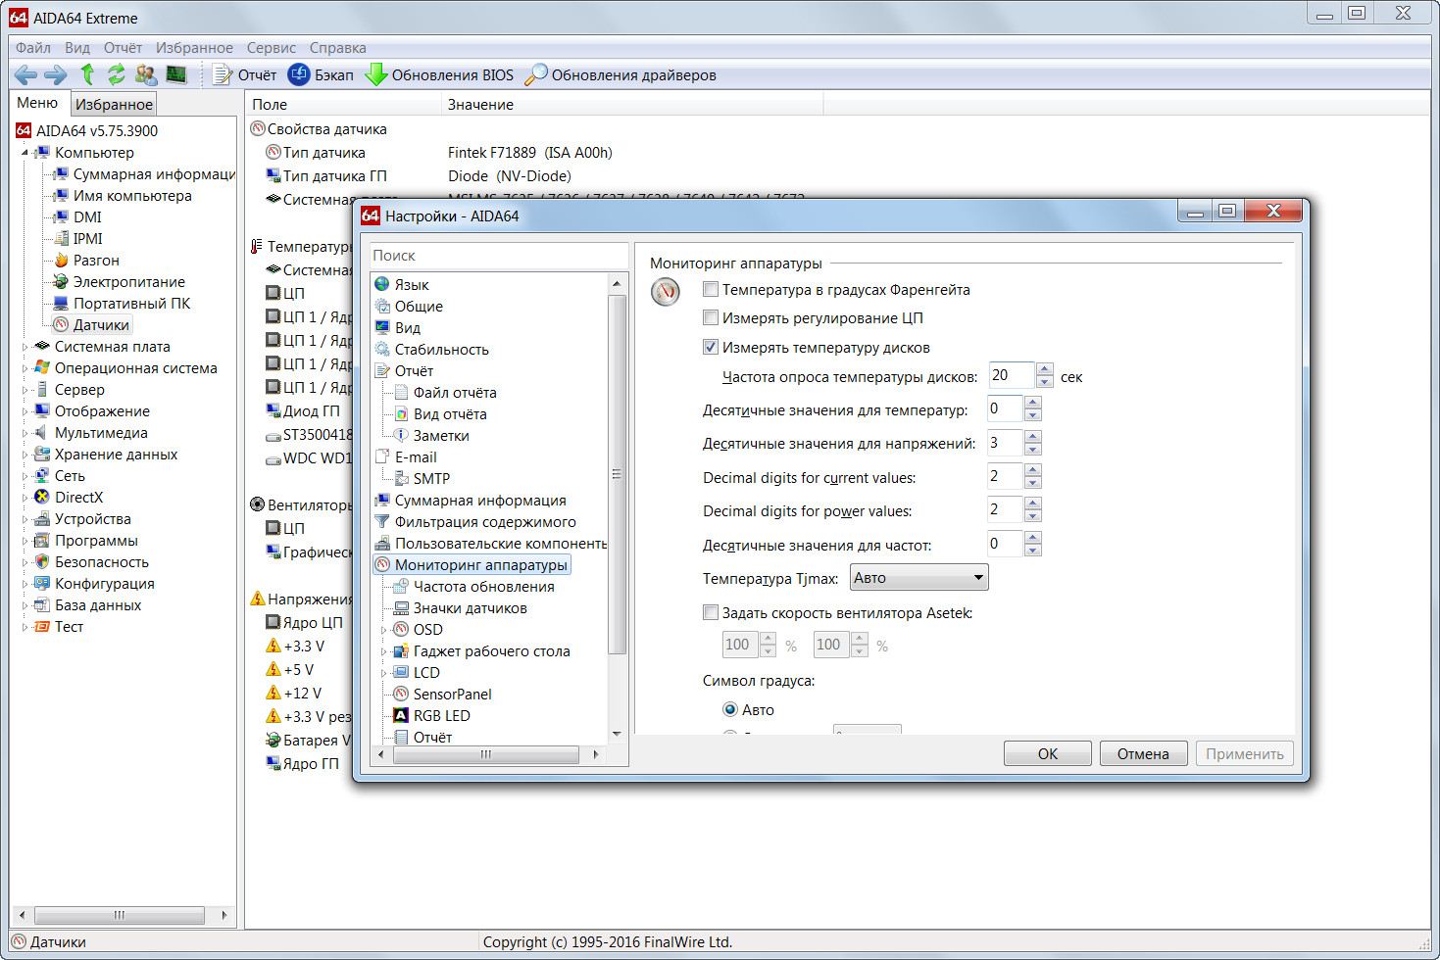Go forward with the blue right arrow

tap(56, 74)
